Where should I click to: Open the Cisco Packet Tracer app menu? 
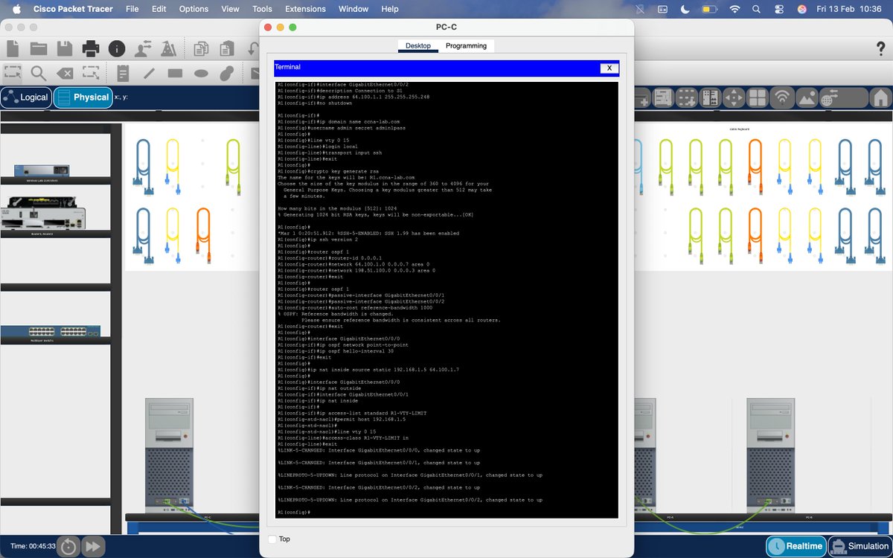73,9
